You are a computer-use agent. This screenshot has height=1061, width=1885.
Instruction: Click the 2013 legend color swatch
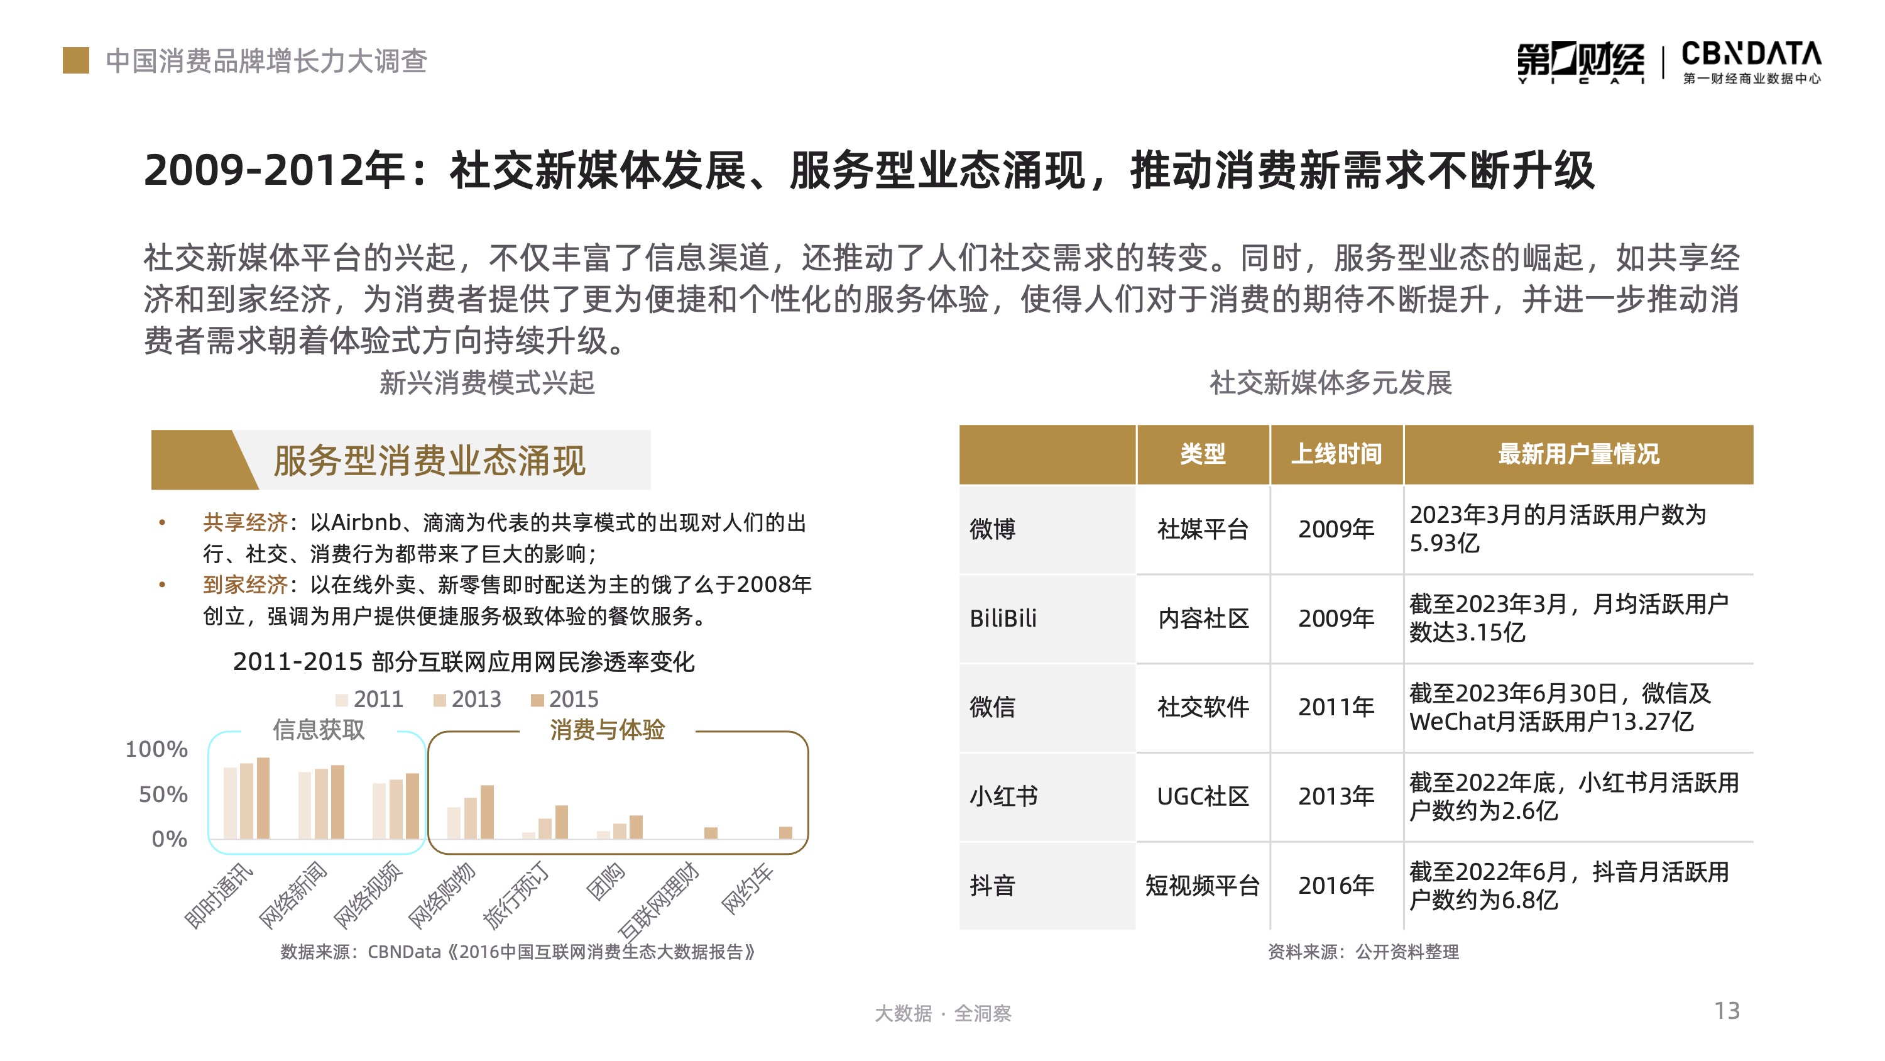click(440, 700)
